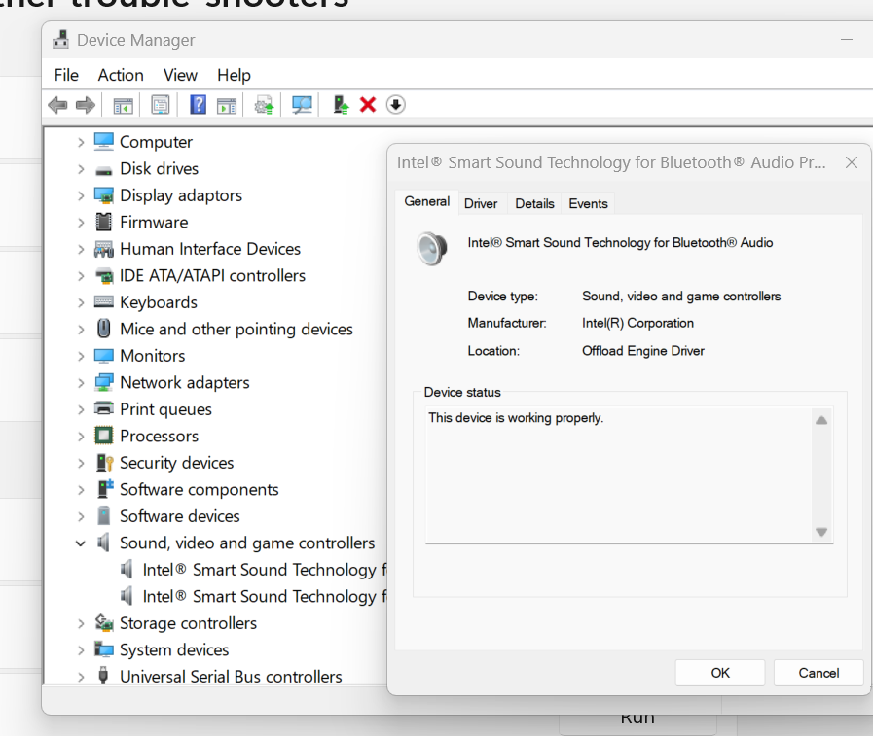Select Human Interface Devices label

[x=210, y=249]
